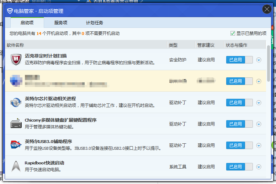This screenshot has height=184, width=276.
Task: Toggle 已启用 switch in the highlighted blurred row
Action: coord(239,81)
